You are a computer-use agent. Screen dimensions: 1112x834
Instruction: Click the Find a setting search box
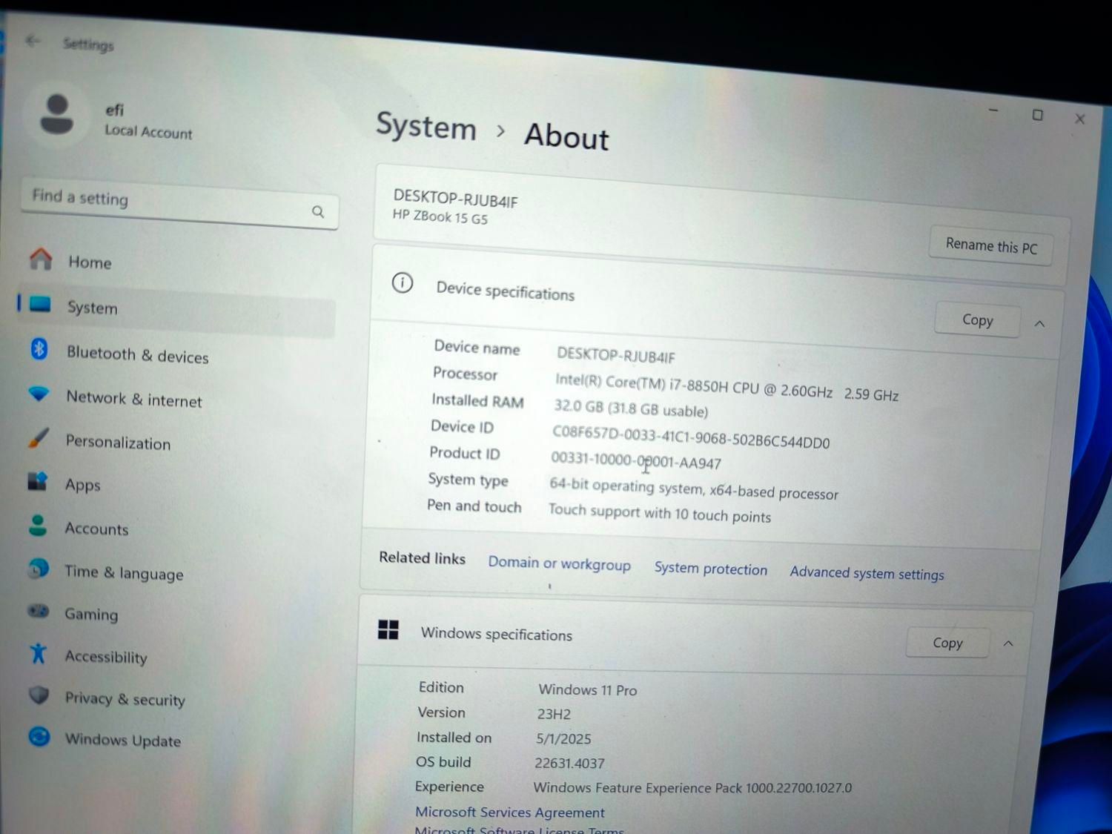179,203
